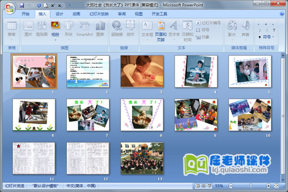
Task: Click the Office button logo
Action: point(10,9)
